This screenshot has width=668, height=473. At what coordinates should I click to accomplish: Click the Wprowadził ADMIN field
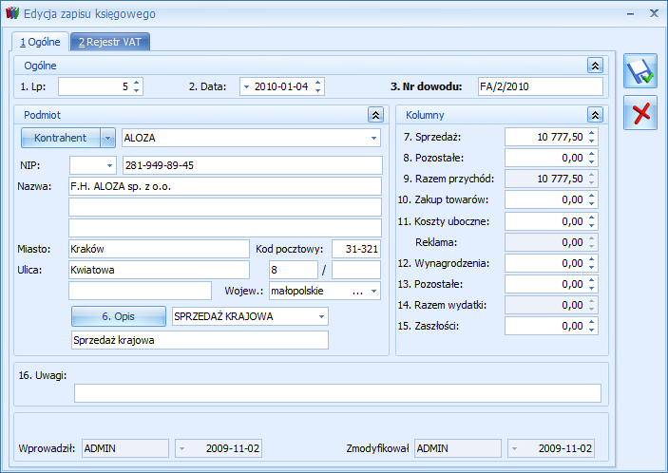[x=125, y=448]
